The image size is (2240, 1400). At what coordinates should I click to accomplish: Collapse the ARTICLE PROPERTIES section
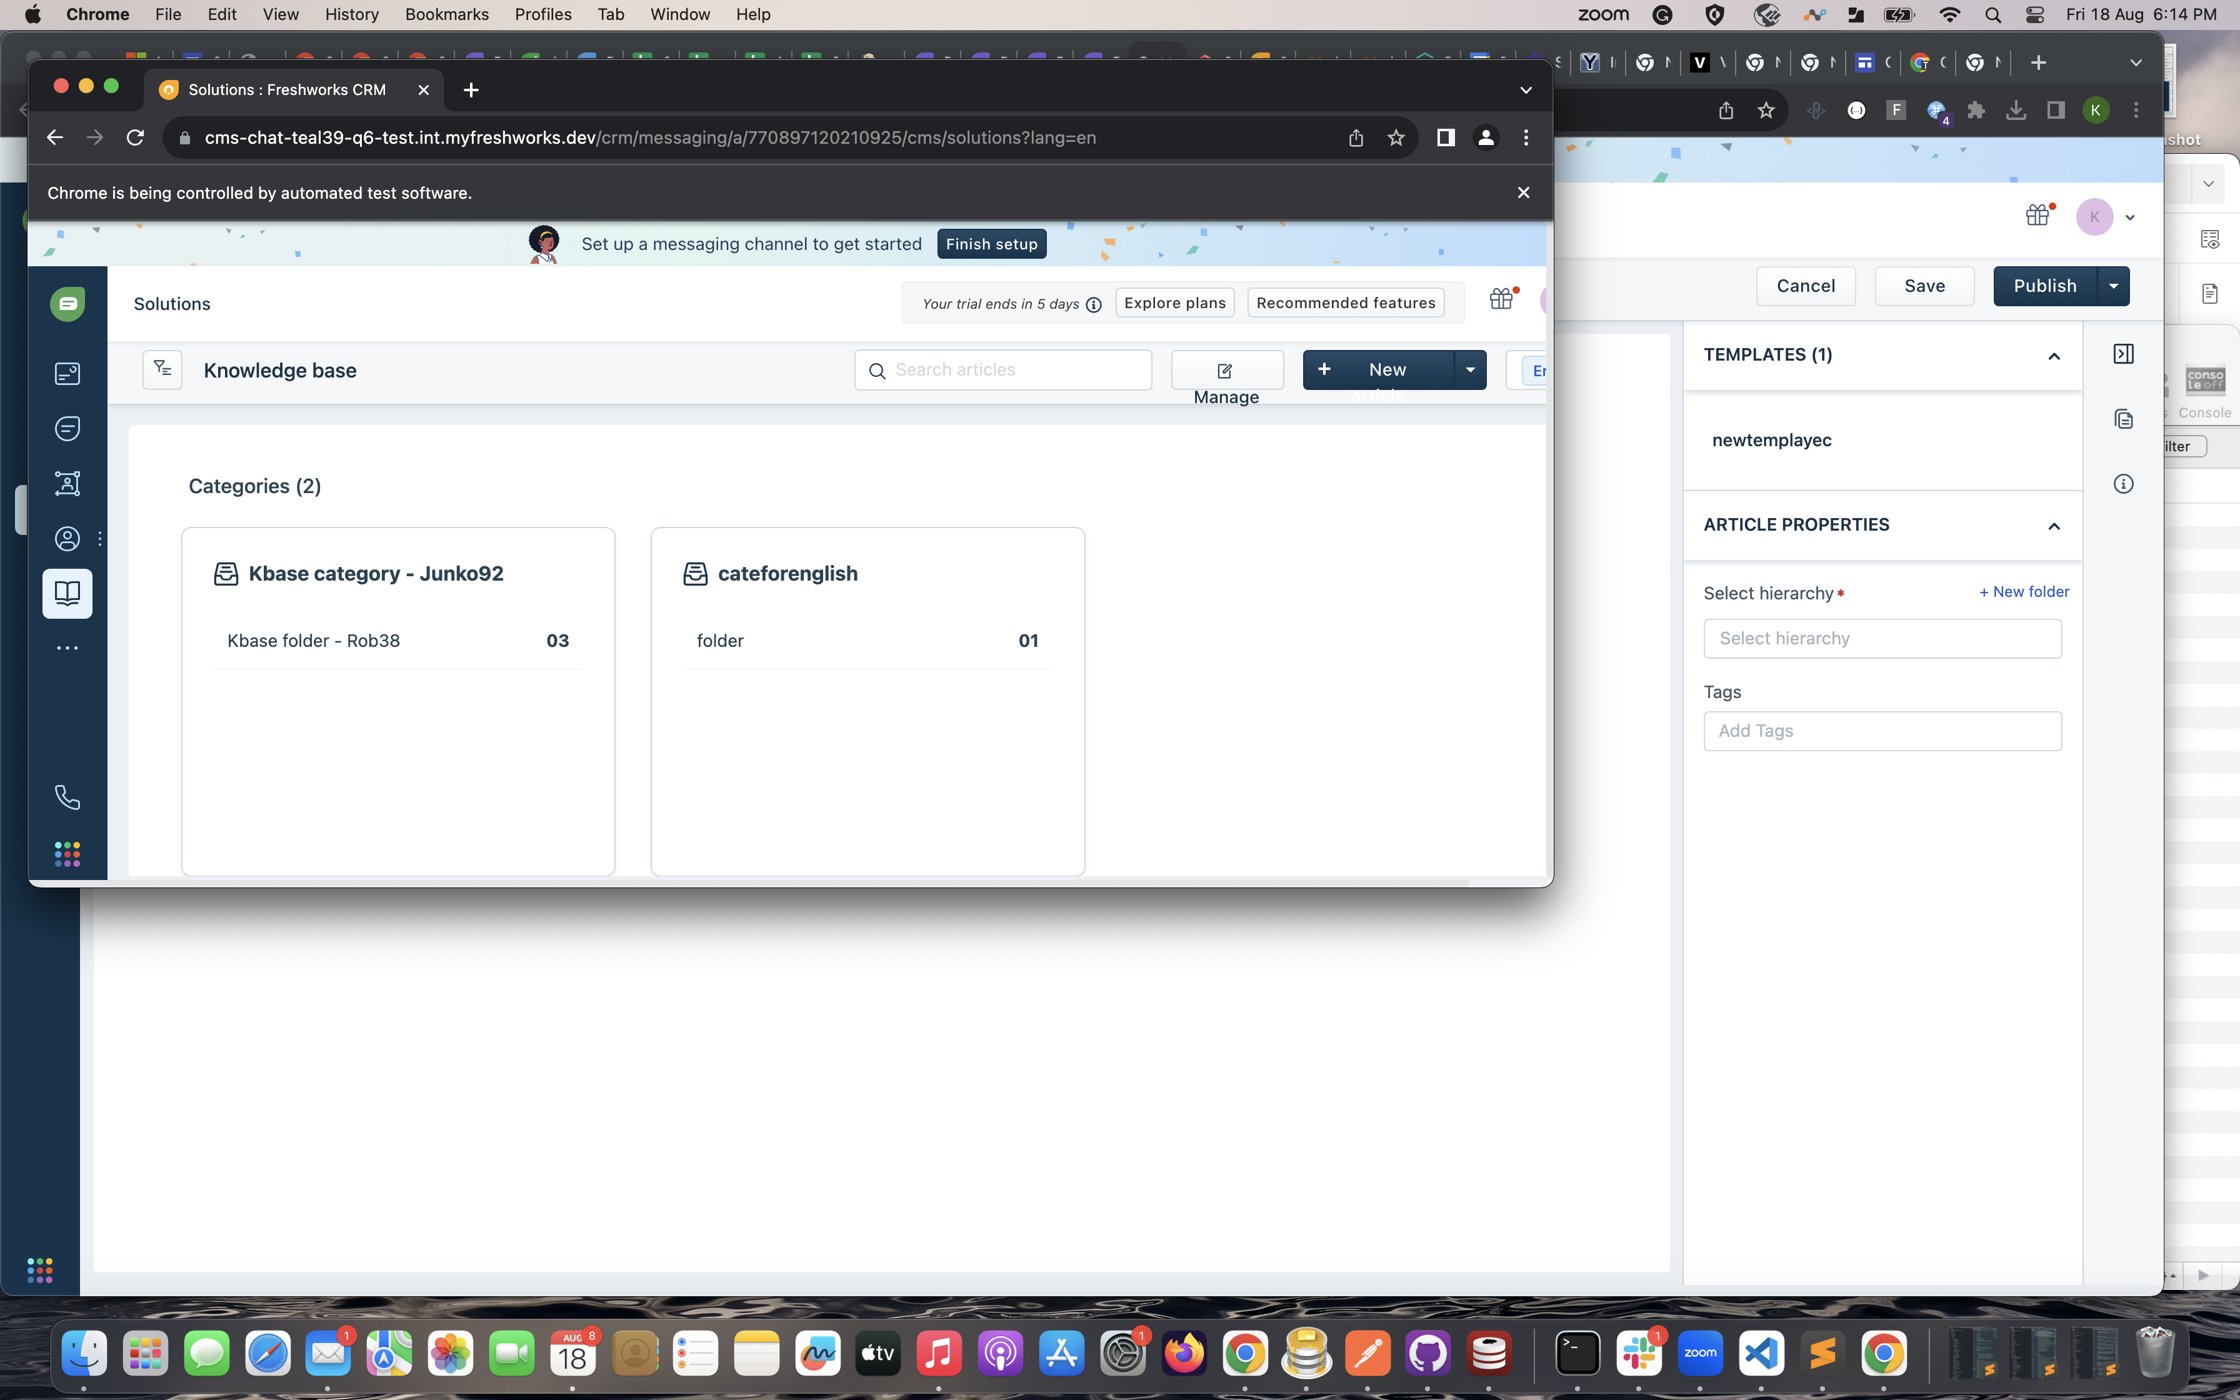tap(2053, 526)
